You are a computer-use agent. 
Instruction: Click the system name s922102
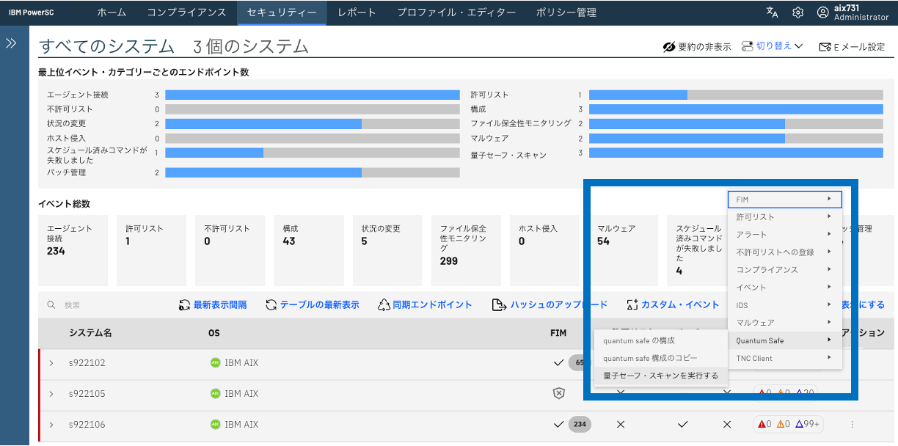click(87, 362)
